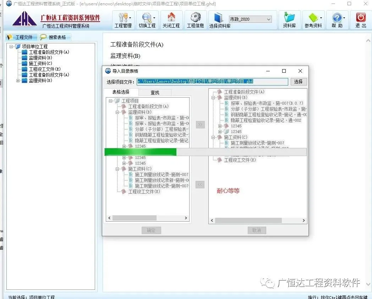
Task: Click the left pane horizontal scrollbar thumb
Action: [x=134, y=218]
